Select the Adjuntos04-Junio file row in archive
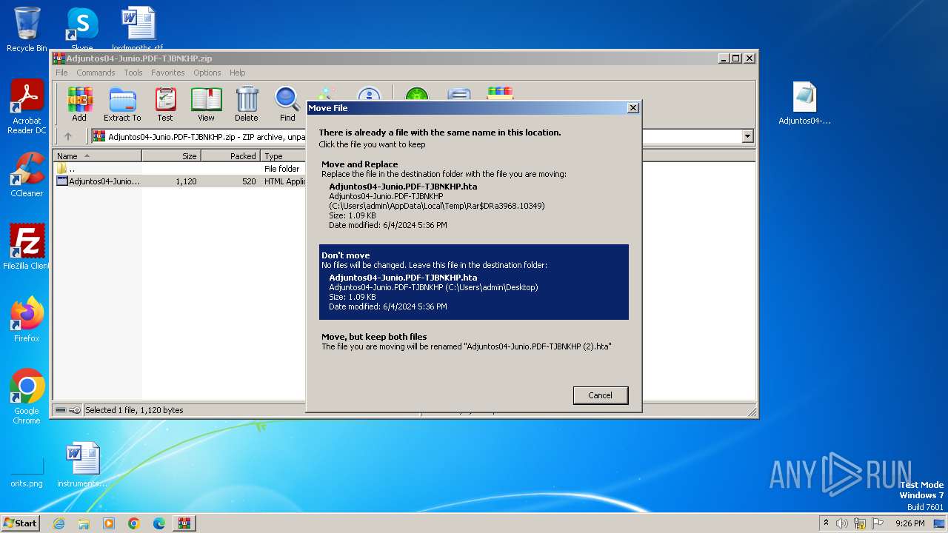 point(180,181)
